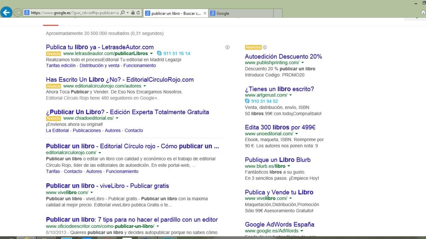Click 'Autores' sitelink under editorialcirculorojo.com result

point(94,171)
